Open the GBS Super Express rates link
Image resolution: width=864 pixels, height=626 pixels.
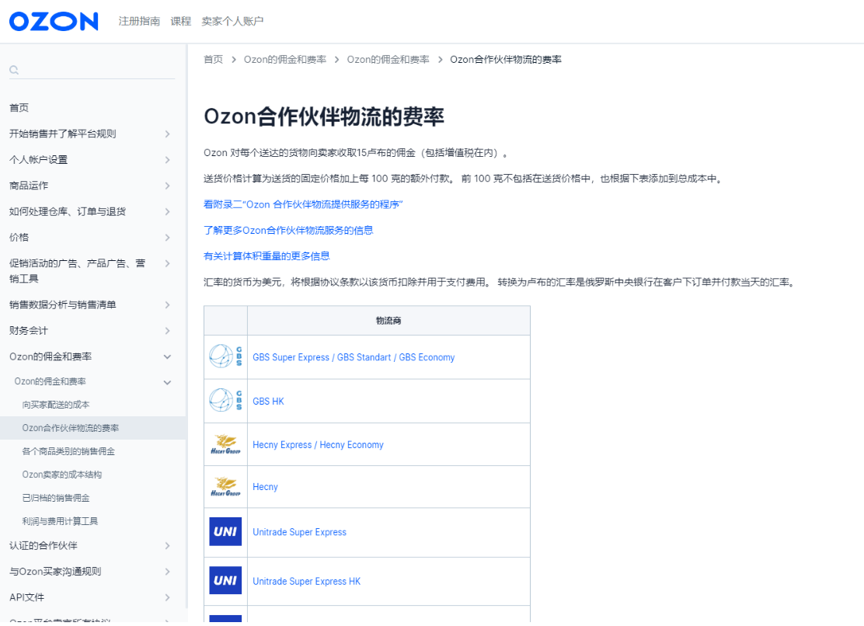click(354, 356)
